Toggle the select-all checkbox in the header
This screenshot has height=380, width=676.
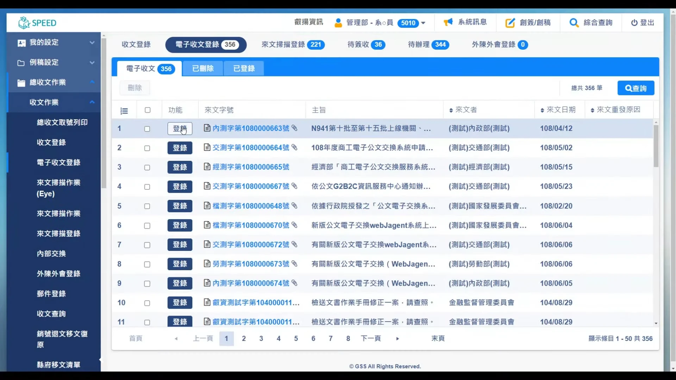[x=148, y=110]
